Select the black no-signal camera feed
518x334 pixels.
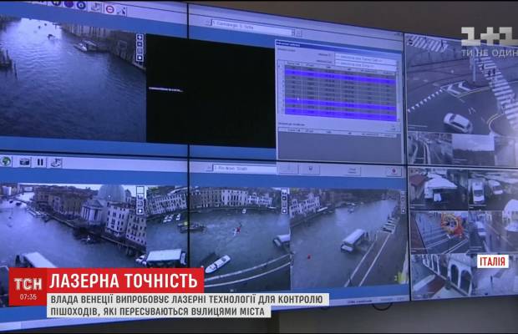click(211, 91)
